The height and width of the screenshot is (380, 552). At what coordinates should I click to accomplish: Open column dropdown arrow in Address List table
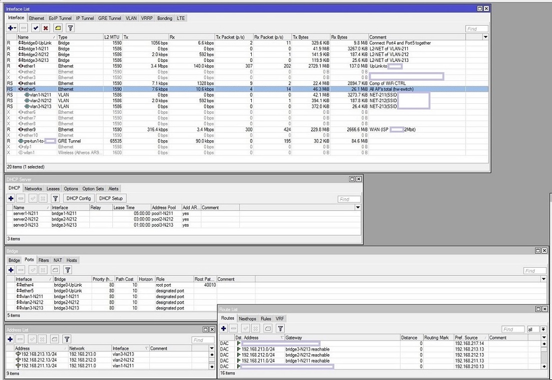click(212, 349)
